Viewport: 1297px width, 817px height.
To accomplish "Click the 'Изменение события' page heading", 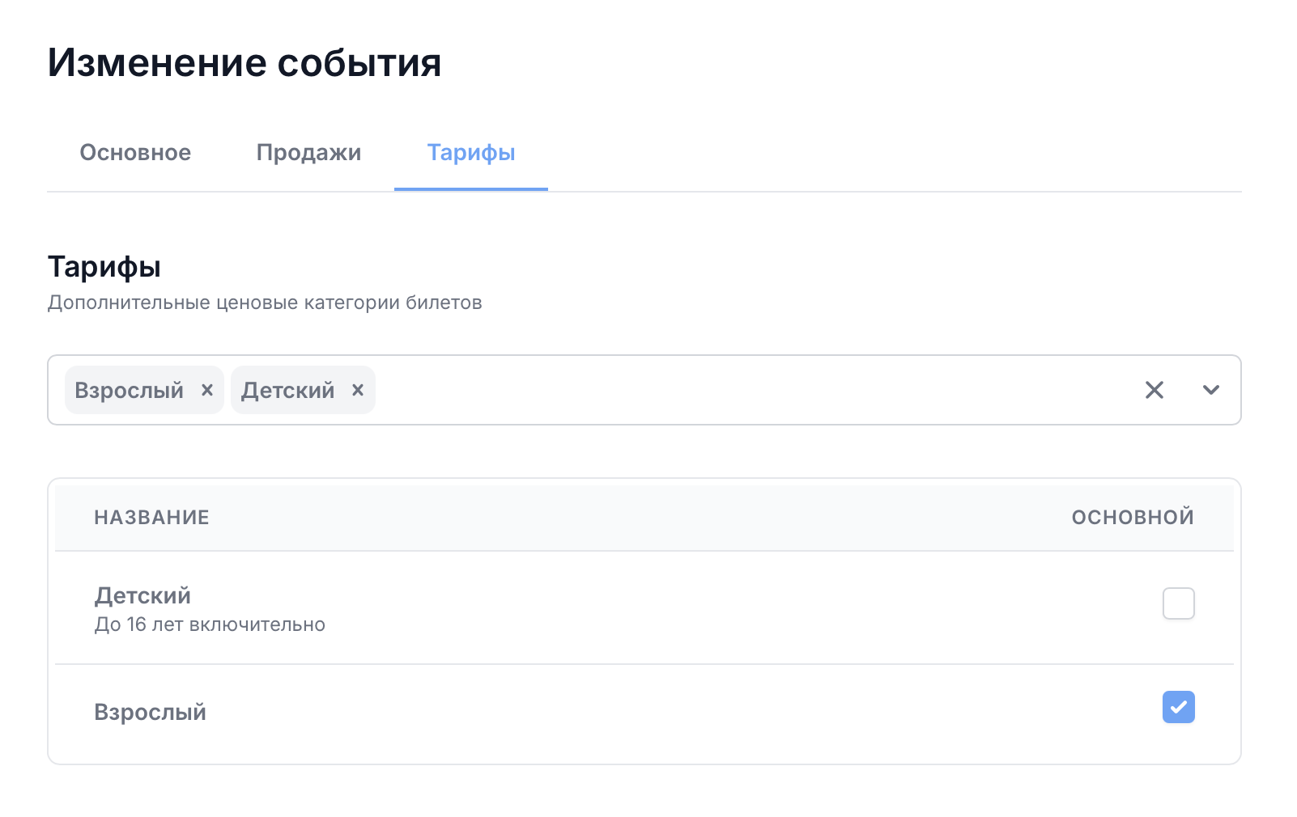I will click(245, 62).
